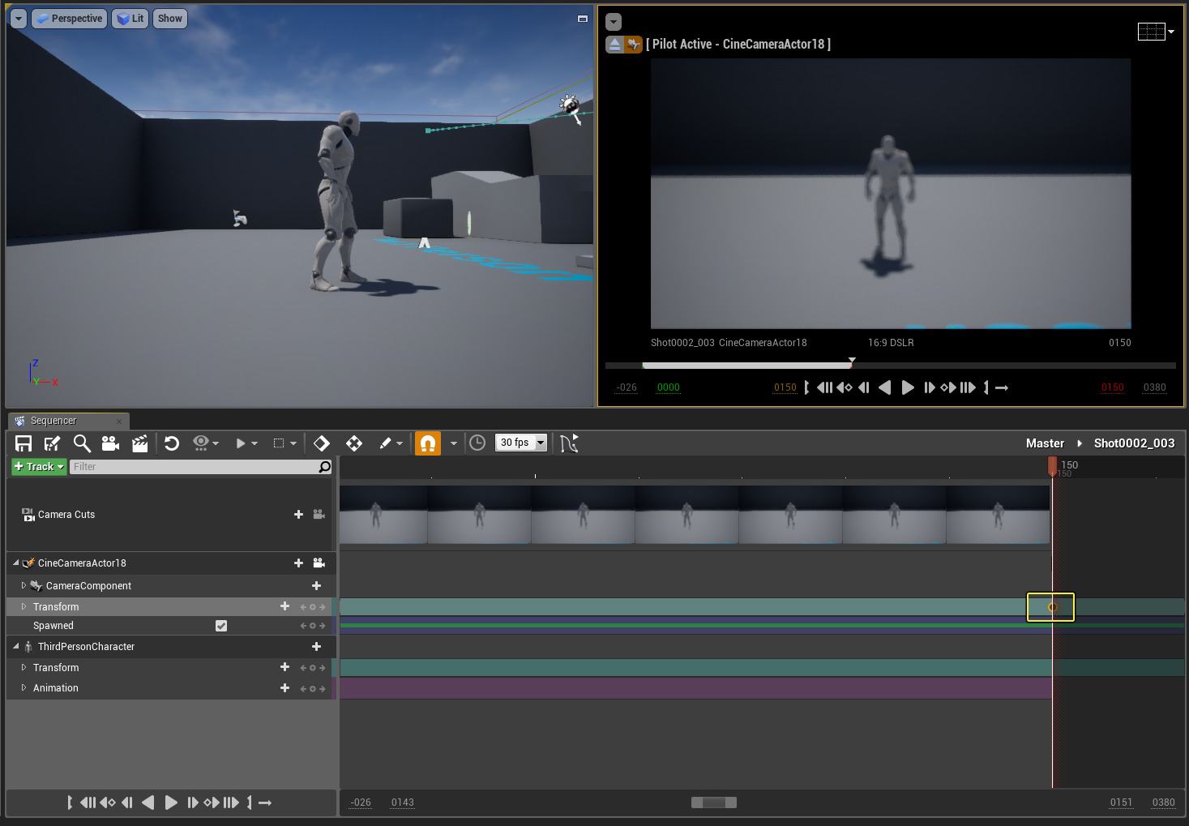
Task: Create a new camera with the toolbar camera icon
Action: pos(110,443)
